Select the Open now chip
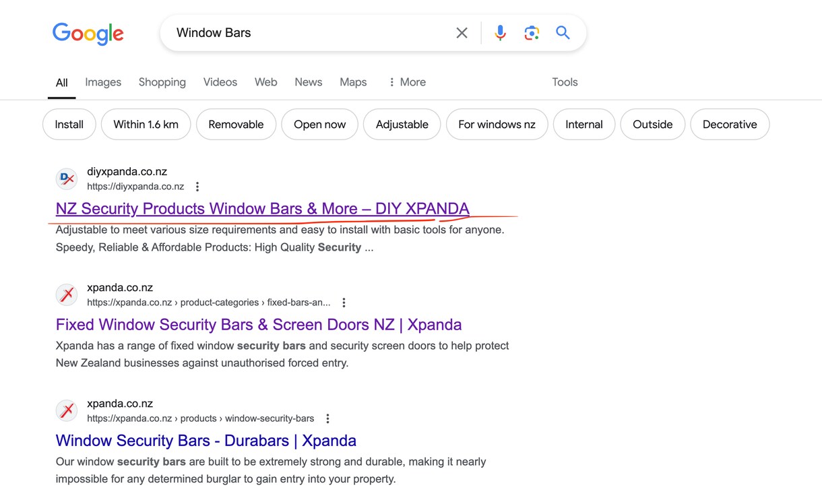Screen dimensions: 822x502 [319, 125]
